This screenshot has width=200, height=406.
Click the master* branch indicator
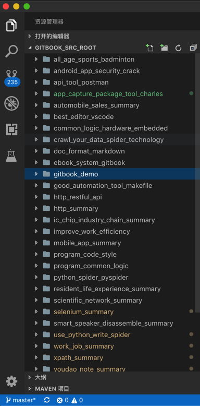click(20, 400)
